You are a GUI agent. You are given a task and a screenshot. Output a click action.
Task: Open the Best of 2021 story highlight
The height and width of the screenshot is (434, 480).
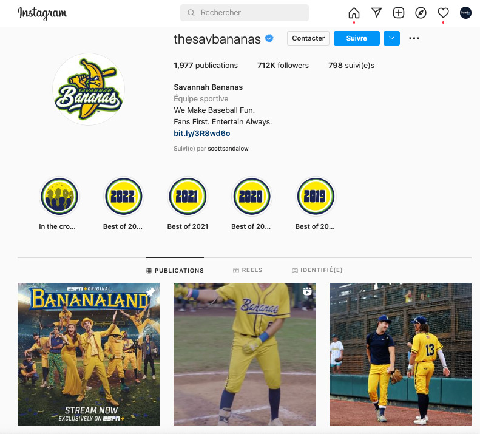[x=188, y=204]
